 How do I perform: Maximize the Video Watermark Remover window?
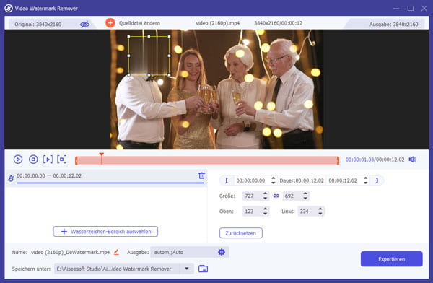point(411,8)
